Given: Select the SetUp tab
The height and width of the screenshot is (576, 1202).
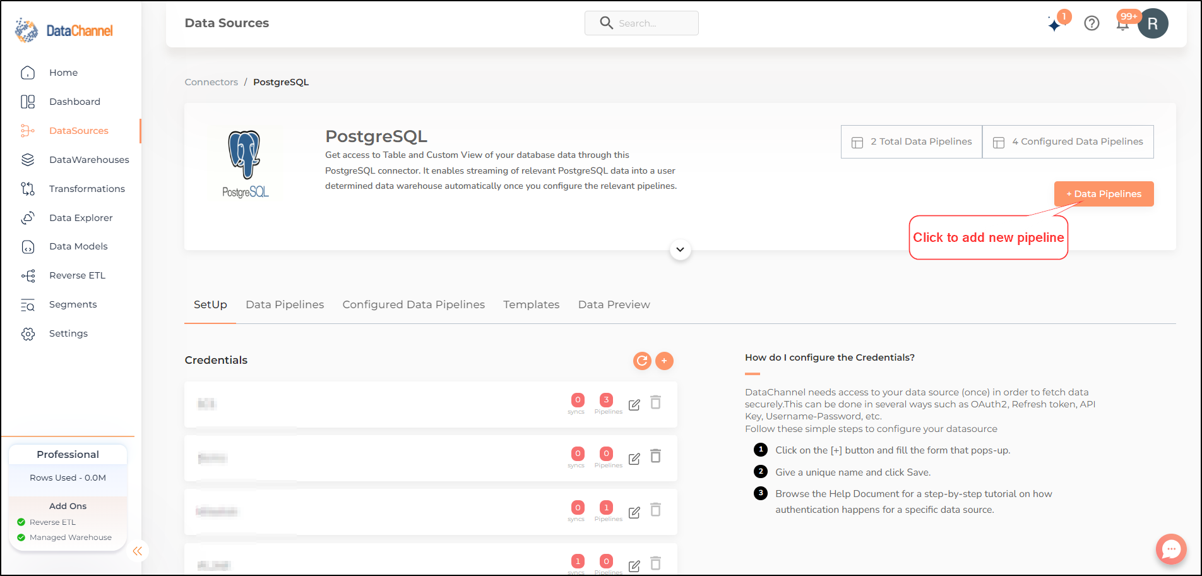Looking at the screenshot, I should click(210, 304).
